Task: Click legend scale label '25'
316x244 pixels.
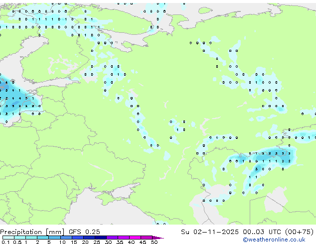Action: (x=97, y=242)
